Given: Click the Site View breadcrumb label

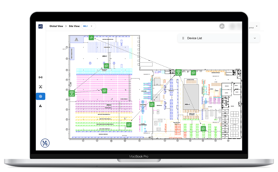Looking at the screenshot, I should [x=74, y=26].
